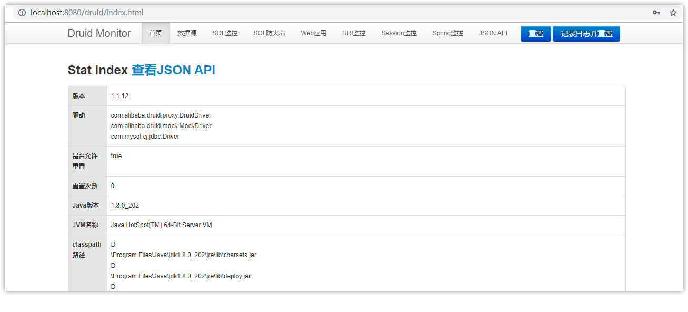Select the 重置次数 value 0
The width and height of the screenshot is (688, 312).
tap(113, 186)
